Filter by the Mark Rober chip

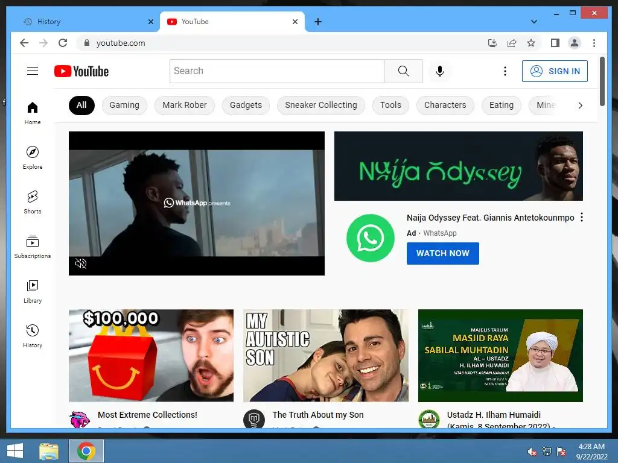click(185, 105)
